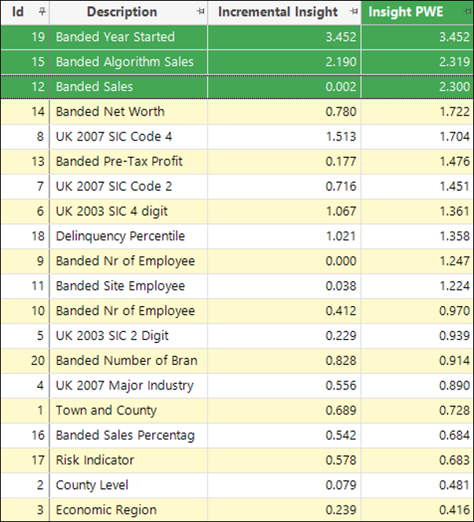Viewport: 474px width, 522px height.
Task: Select Banded Nr of Employee with Id 9
Action: 237,261
